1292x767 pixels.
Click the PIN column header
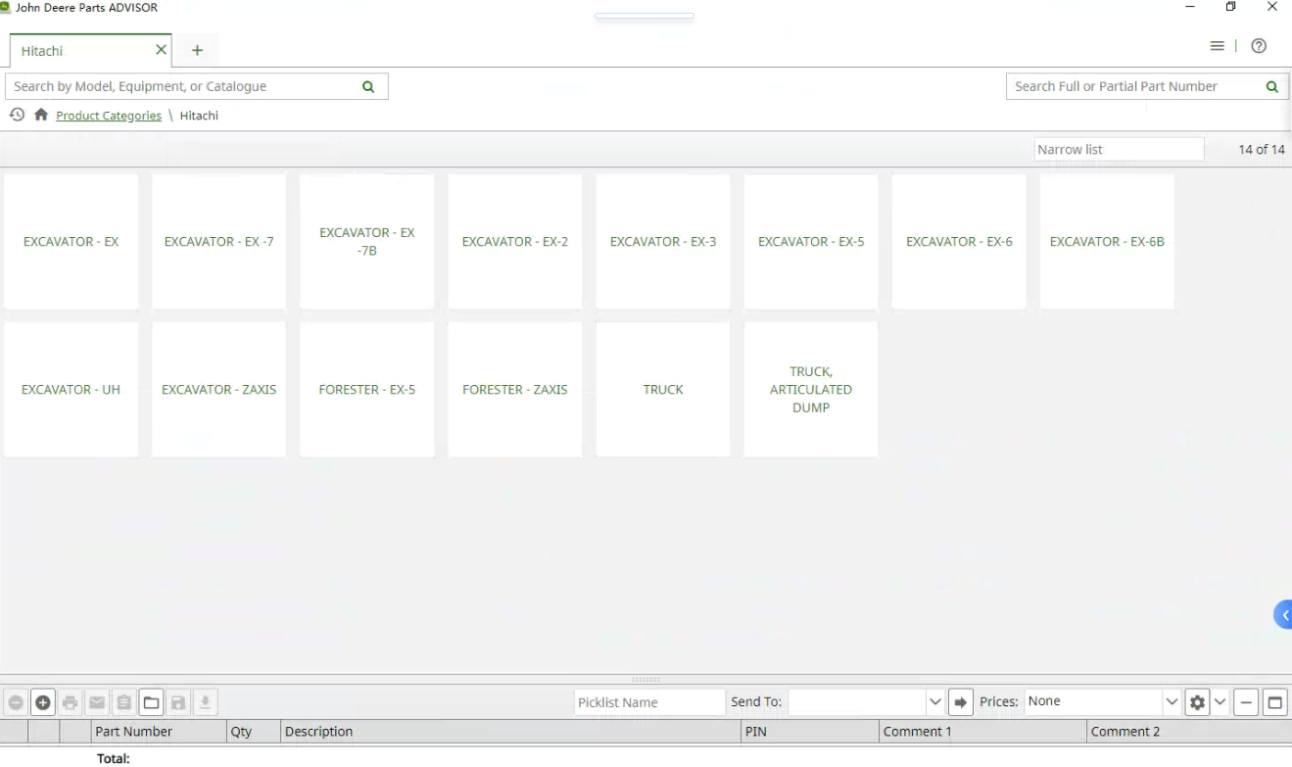(810, 731)
